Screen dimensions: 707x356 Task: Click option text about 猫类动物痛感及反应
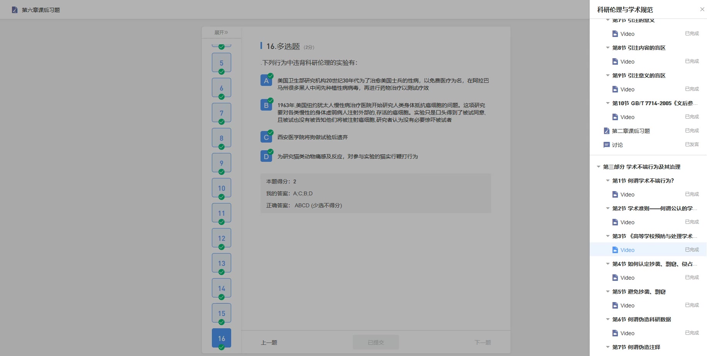pos(348,156)
